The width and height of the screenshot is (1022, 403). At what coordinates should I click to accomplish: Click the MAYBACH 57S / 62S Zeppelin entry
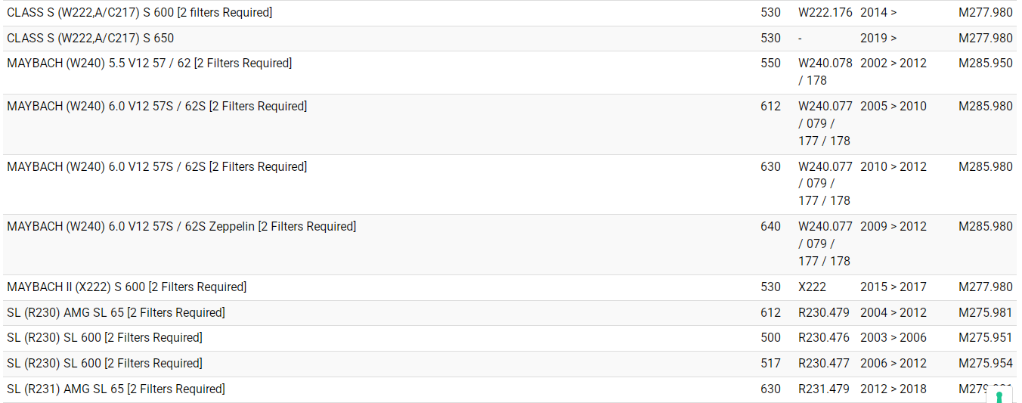[x=181, y=227]
